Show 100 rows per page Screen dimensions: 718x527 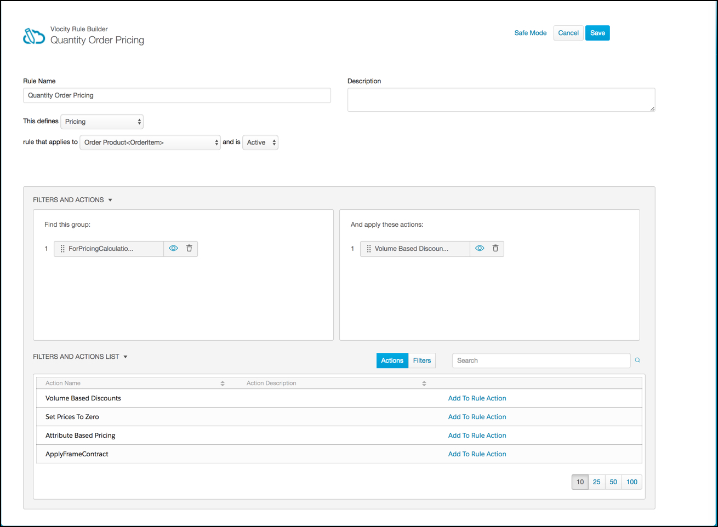pyautogui.click(x=632, y=482)
